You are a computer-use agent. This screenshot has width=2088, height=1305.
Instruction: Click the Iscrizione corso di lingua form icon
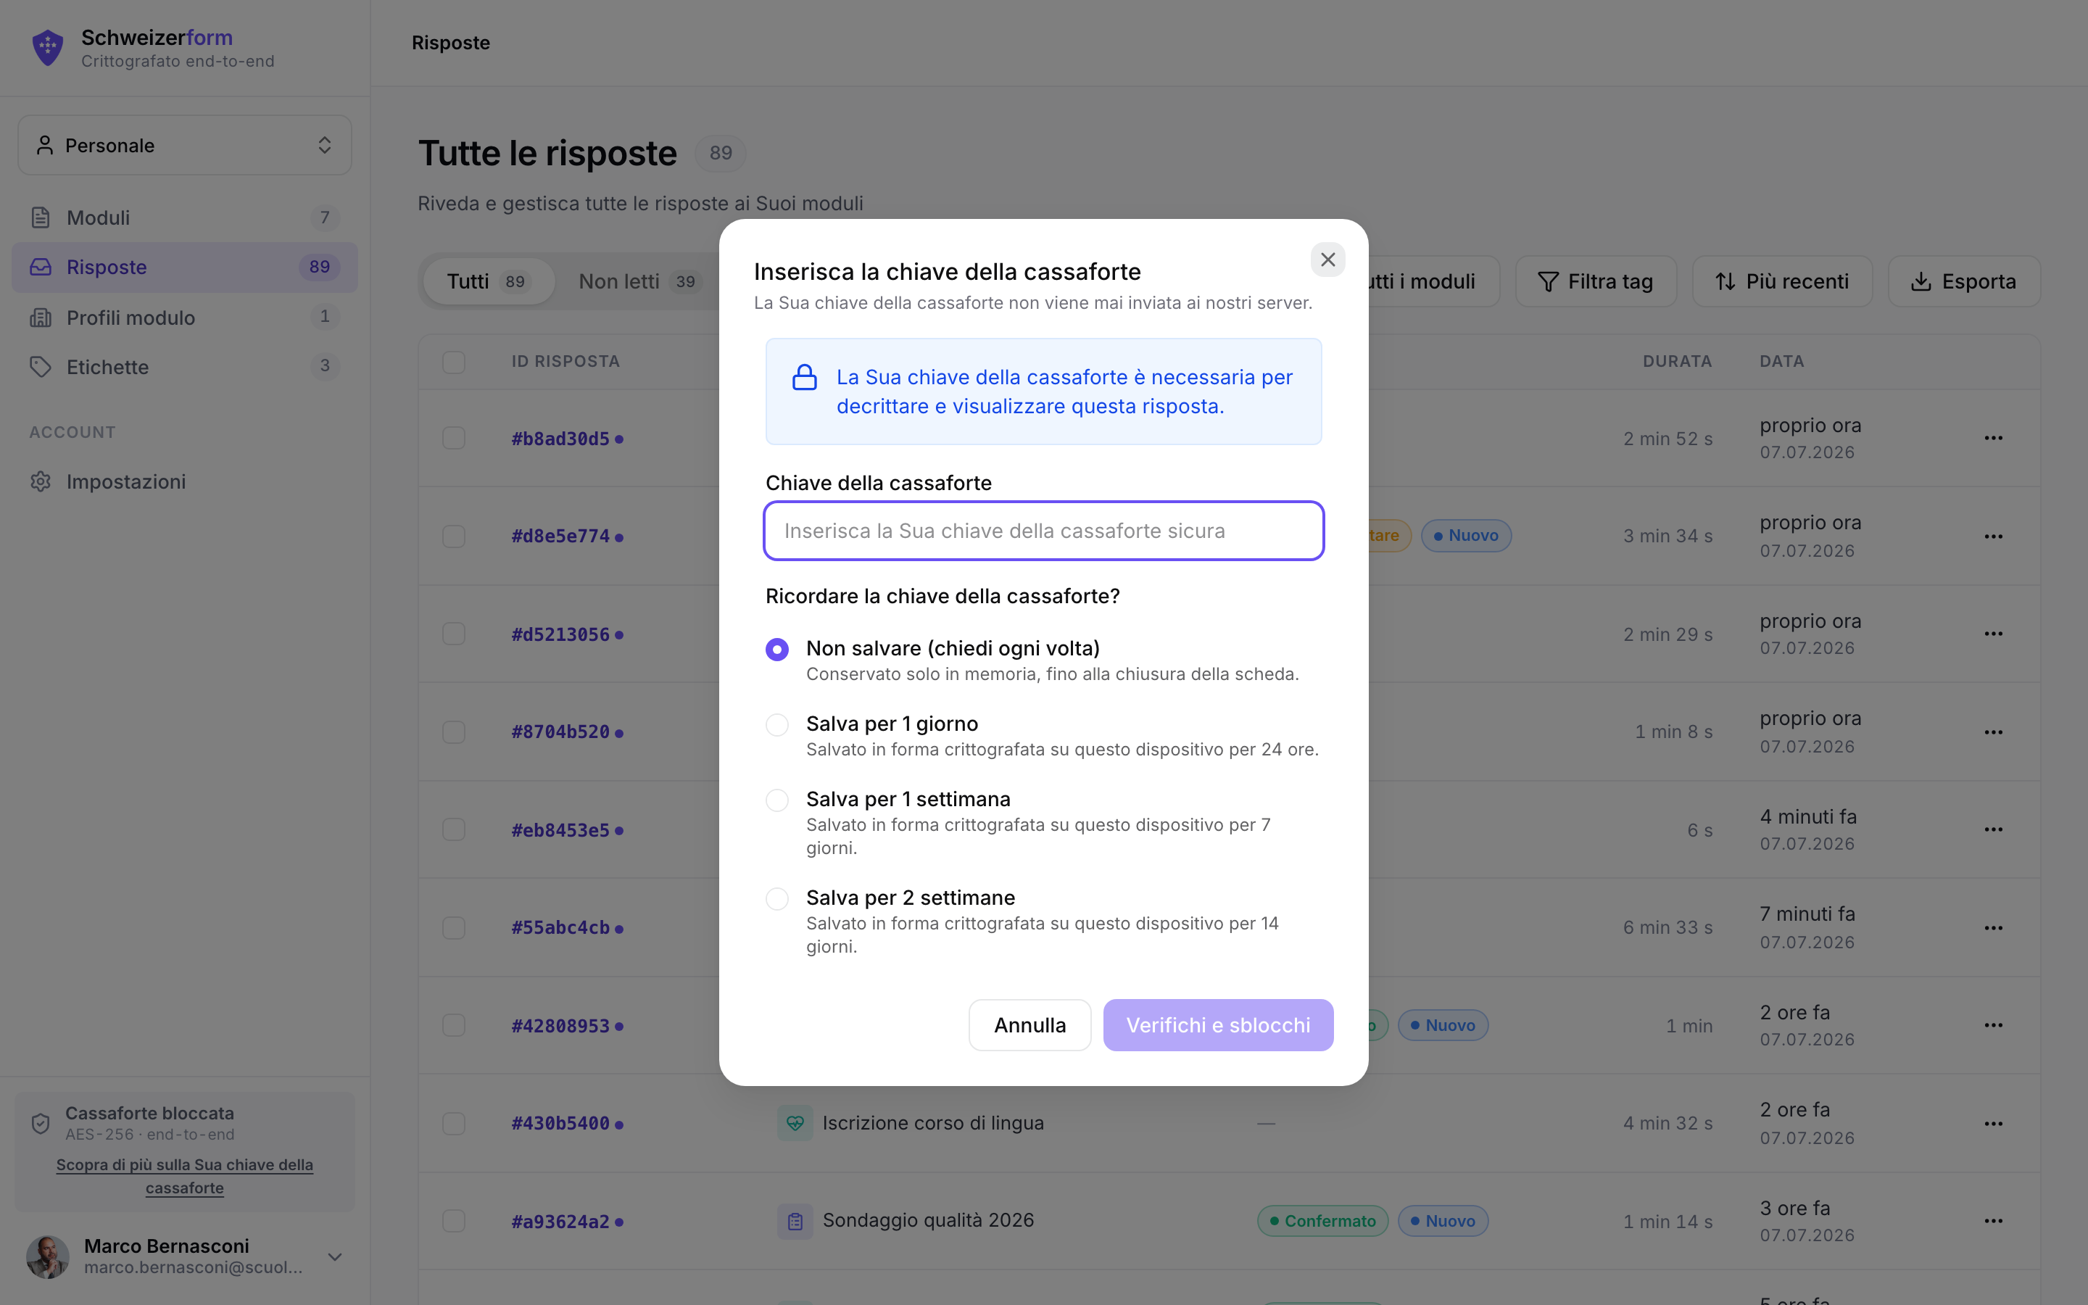pos(795,1124)
